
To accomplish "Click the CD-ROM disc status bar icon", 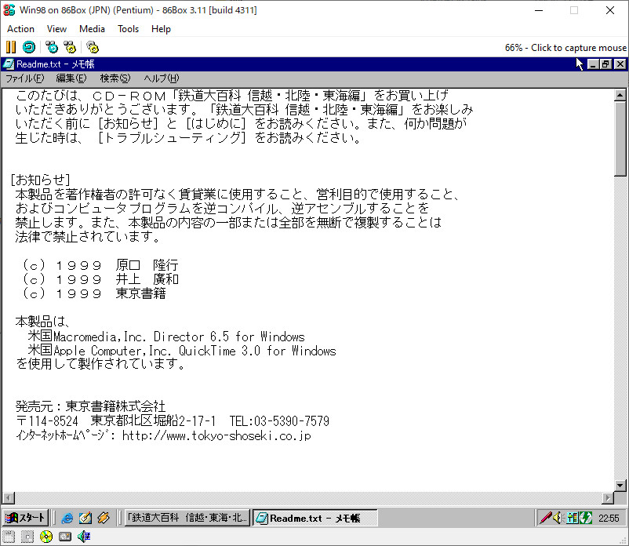I will coord(46,537).
